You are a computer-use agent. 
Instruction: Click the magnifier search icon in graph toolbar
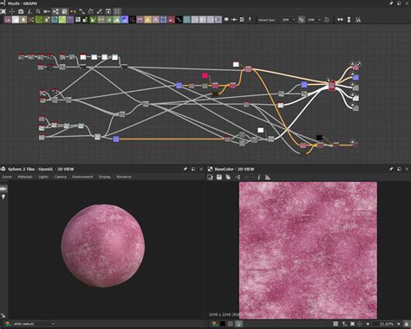[x=38, y=11]
